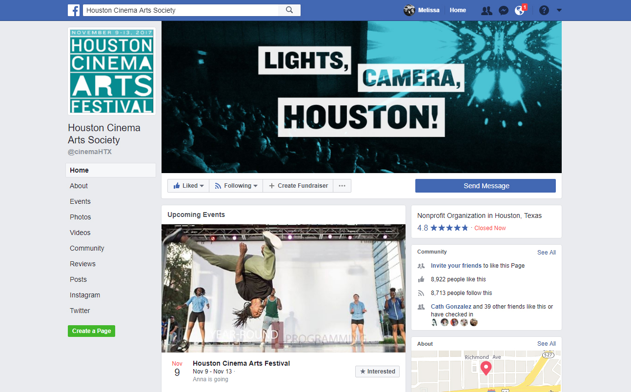The width and height of the screenshot is (631, 392).
Task: Open the Houston Cinema Arts Festival profile picture
Action: click(112, 71)
